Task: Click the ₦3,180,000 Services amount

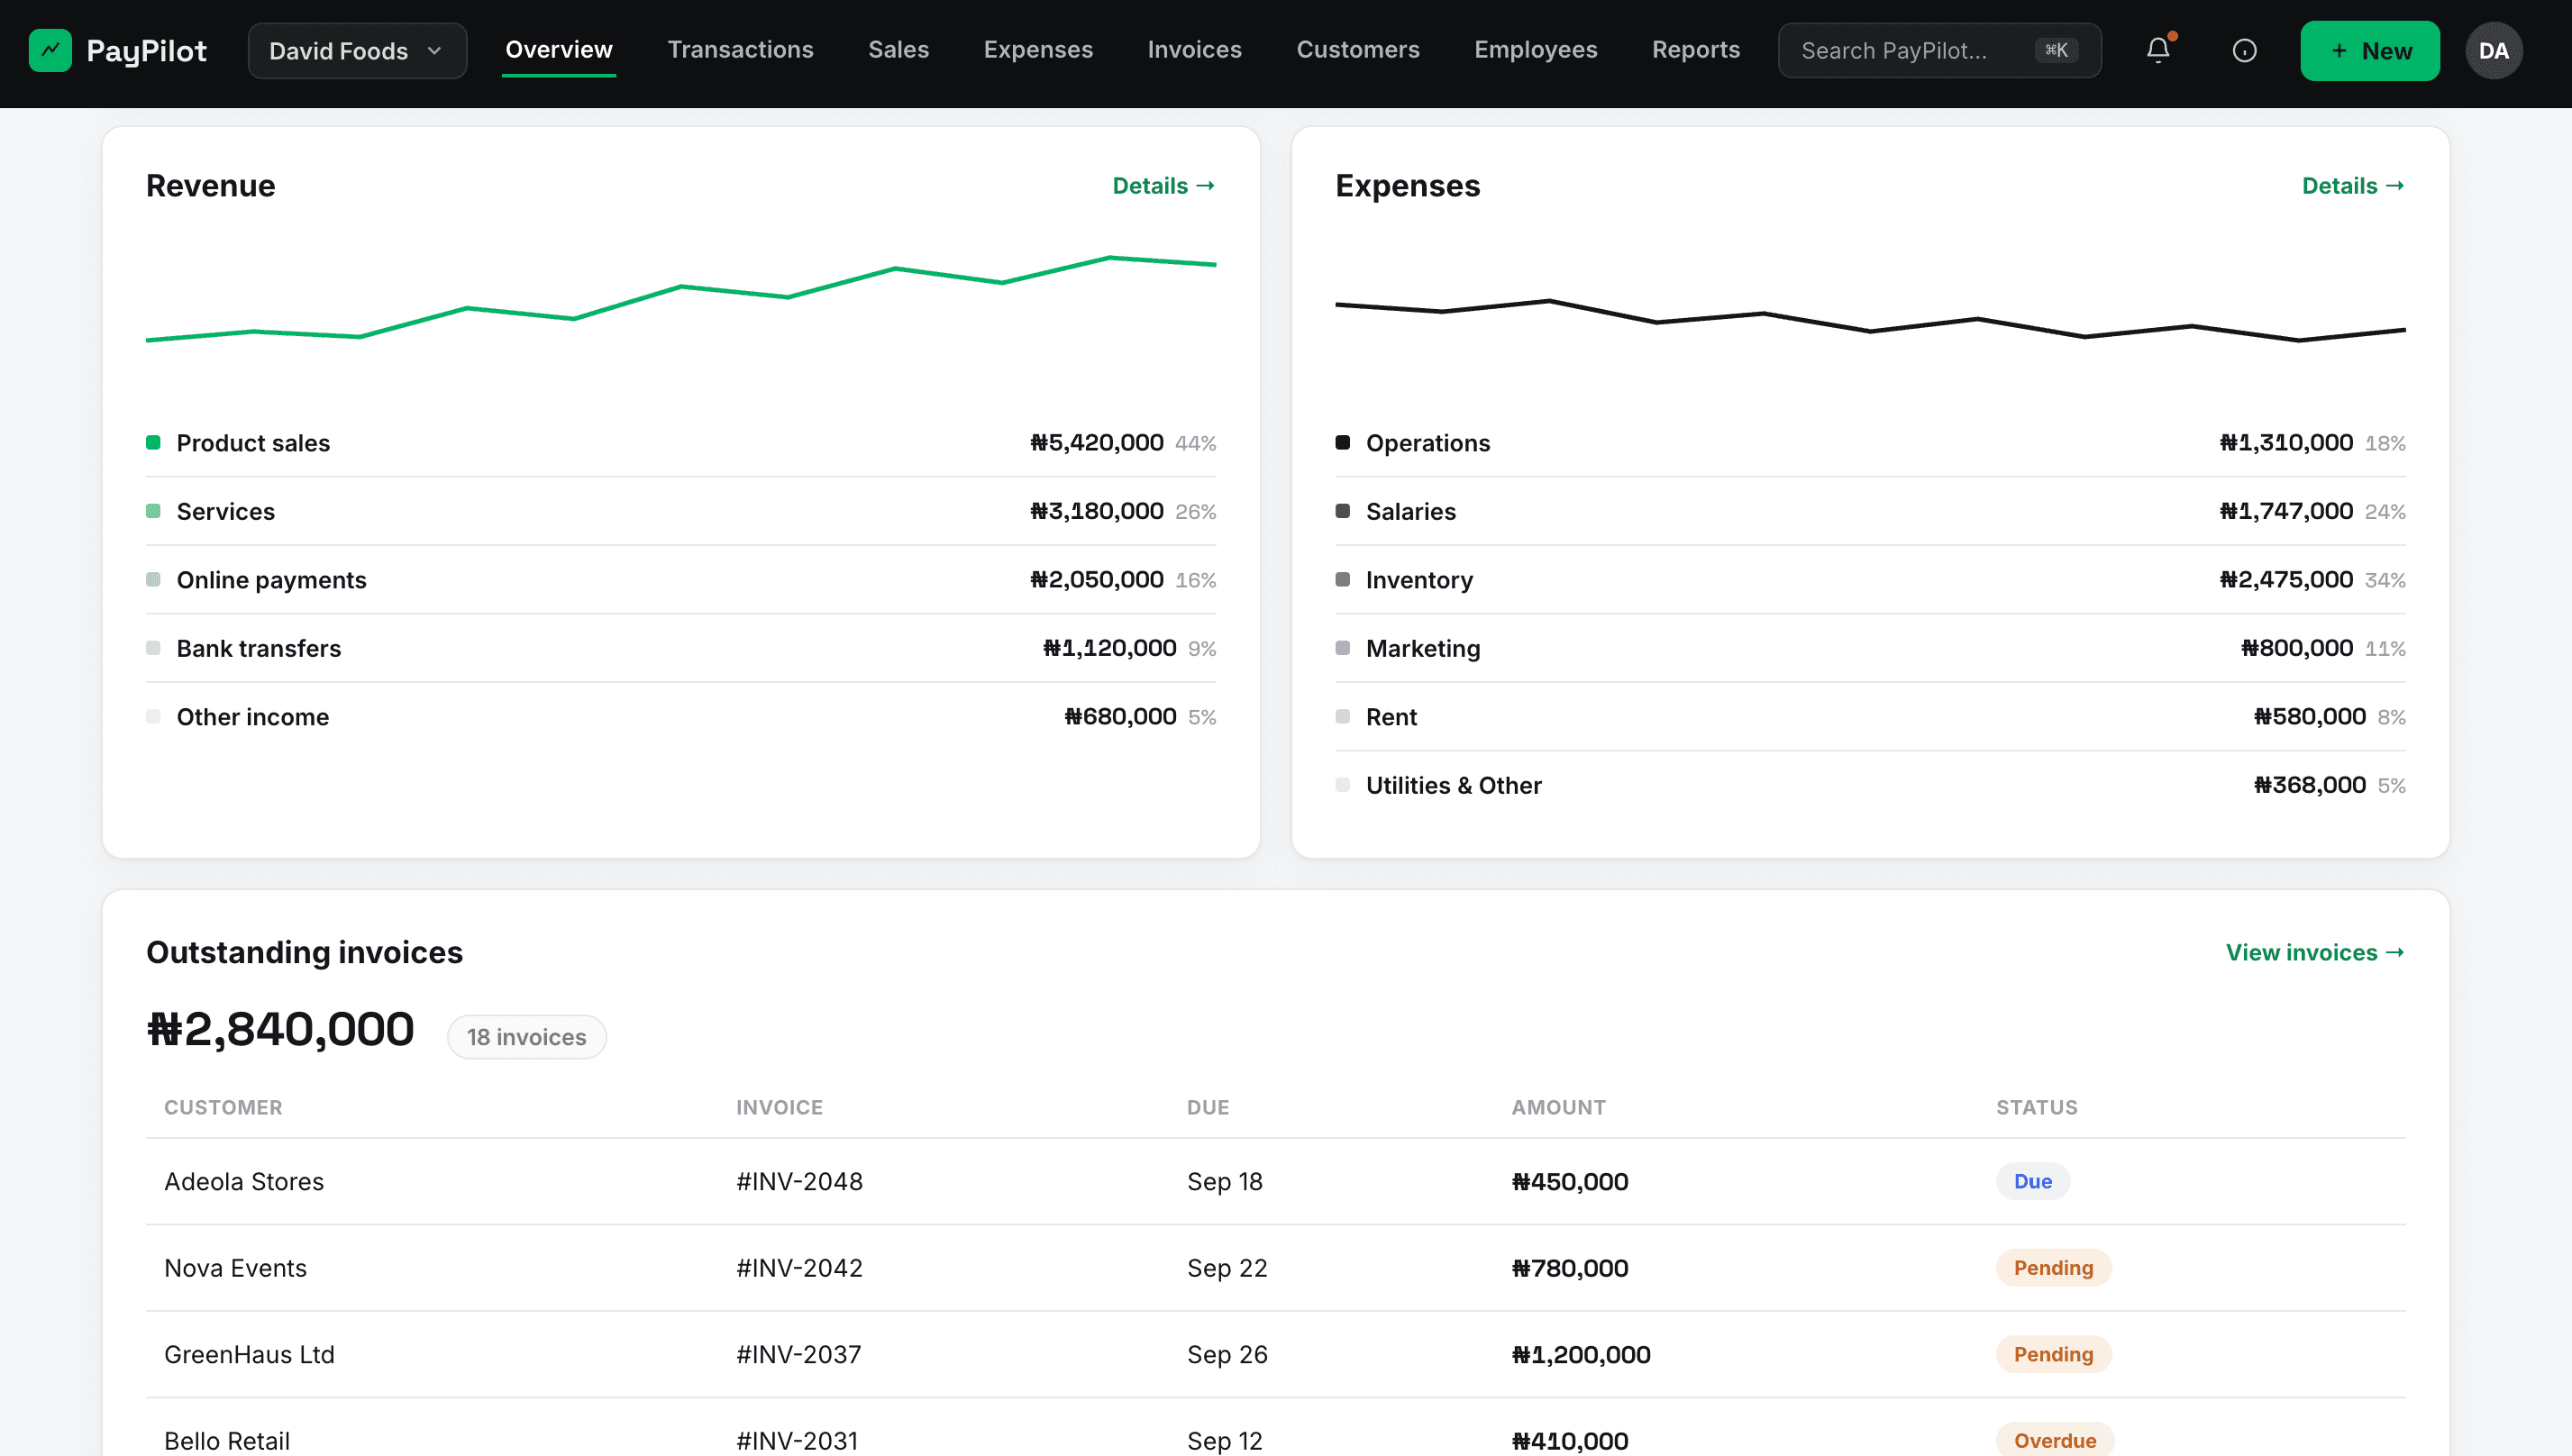Action: [1097, 511]
